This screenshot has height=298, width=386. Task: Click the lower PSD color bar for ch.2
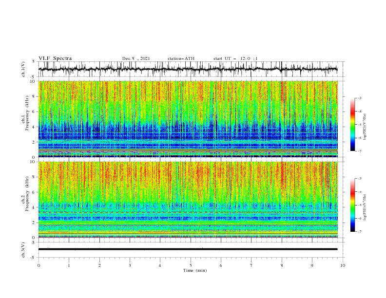point(353,205)
